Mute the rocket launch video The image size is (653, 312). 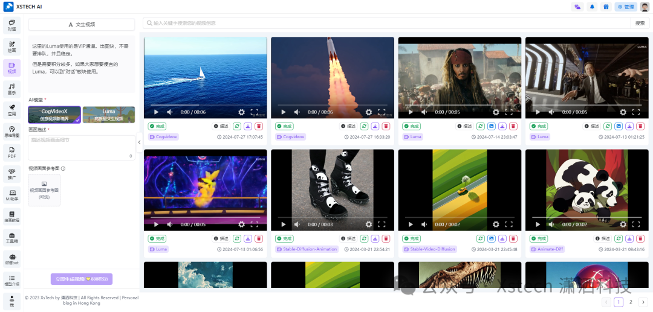point(297,112)
